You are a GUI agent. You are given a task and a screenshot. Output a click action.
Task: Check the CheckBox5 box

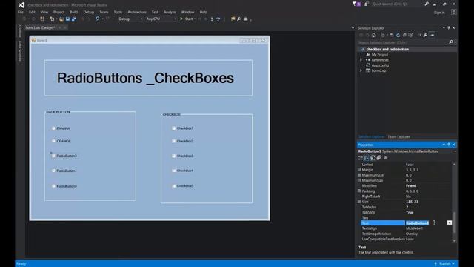point(173,186)
